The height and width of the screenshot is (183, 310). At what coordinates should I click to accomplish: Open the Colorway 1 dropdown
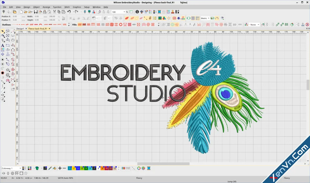pyautogui.click(x=20, y=168)
